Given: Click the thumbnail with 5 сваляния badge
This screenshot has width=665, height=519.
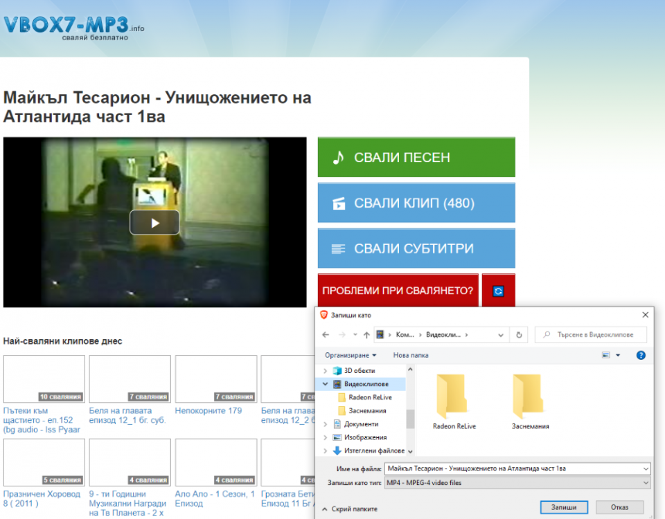Looking at the screenshot, I should 44,462.
